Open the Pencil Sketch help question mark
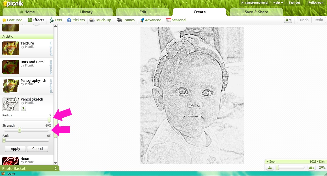 tap(23, 109)
